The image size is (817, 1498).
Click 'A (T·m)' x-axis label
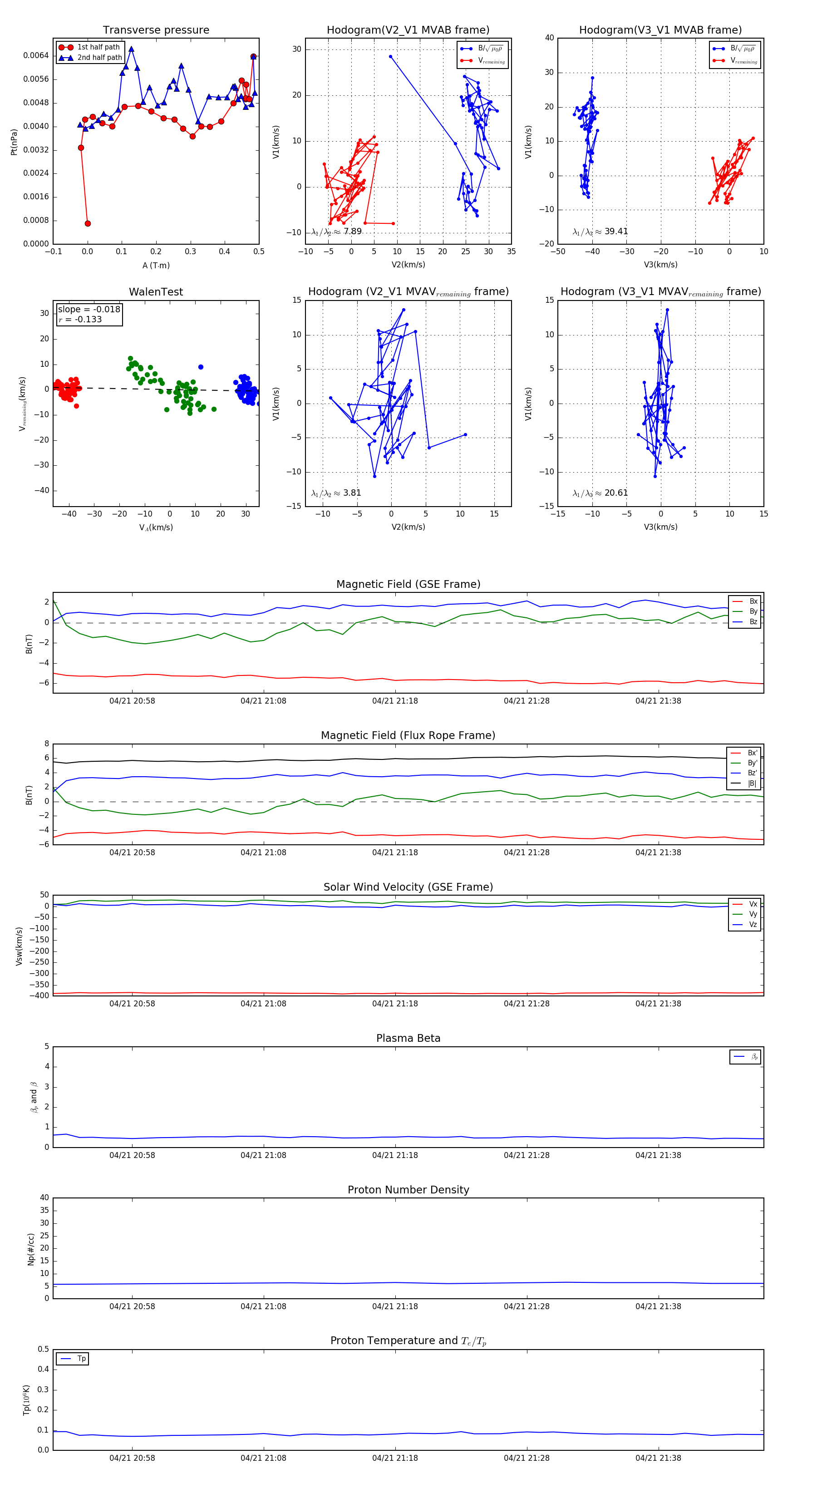point(156,266)
